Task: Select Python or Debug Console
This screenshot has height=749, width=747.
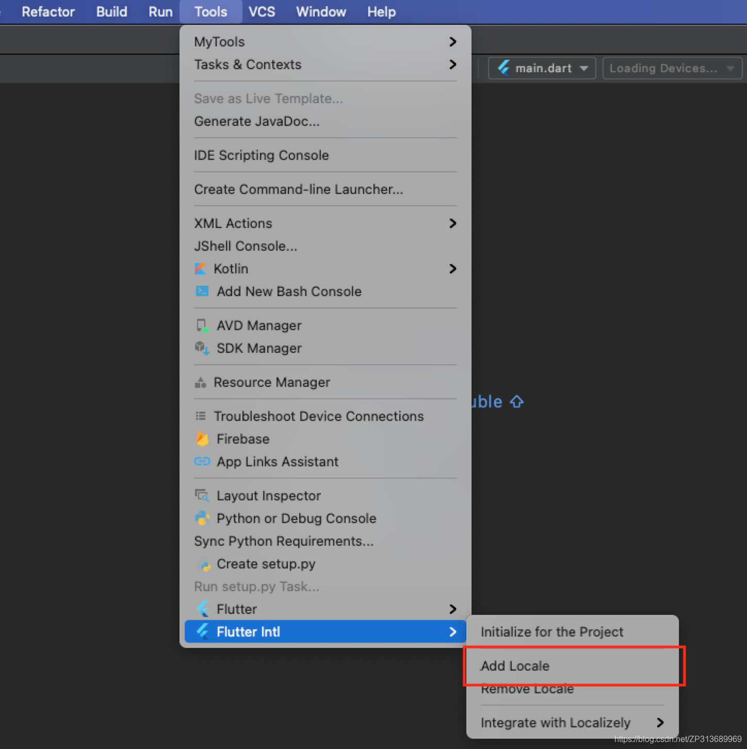Action: 326,518
